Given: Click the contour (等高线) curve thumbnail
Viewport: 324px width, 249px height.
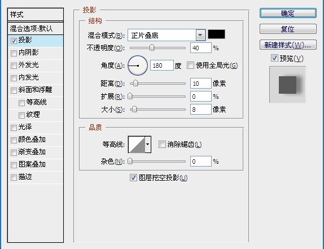Looking at the screenshot, I should pyautogui.click(x=137, y=144).
